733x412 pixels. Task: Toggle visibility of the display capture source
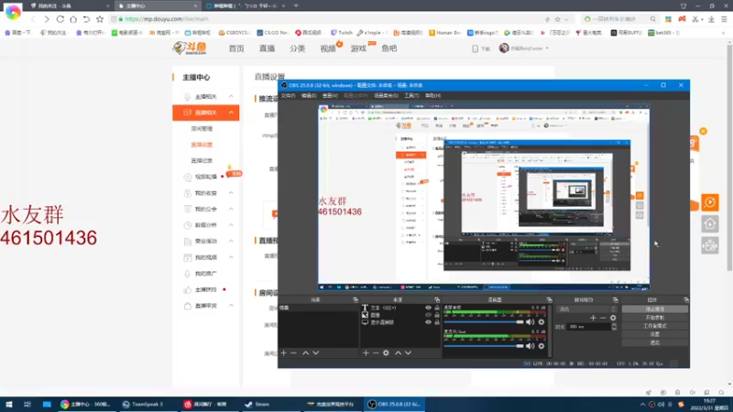tap(428, 322)
